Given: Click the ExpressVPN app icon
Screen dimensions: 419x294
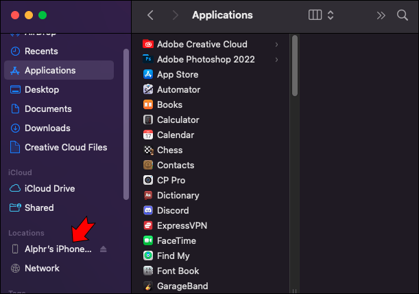Looking at the screenshot, I should click(147, 225).
